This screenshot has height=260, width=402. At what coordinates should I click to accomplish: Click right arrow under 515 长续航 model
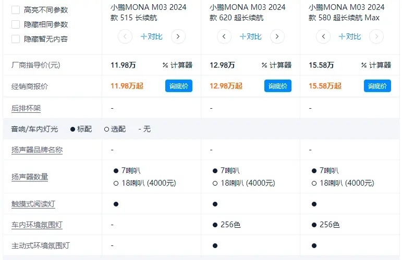tap(178, 36)
